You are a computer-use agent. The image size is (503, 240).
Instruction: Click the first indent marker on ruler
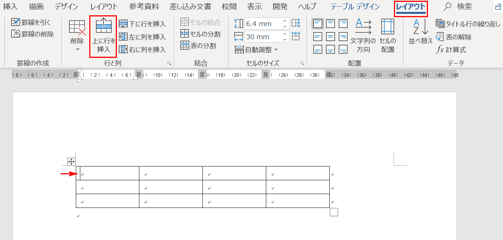(x=80, y=71)
